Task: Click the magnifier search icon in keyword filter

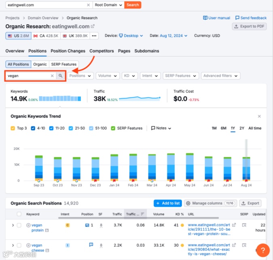Action: 60,76
